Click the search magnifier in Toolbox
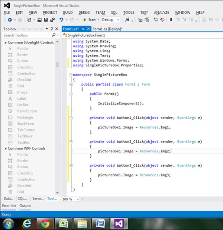Viewport: 223px width, 230px height. (54, 35)
